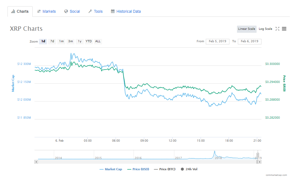Image resolution: width=296 pixels, height=178 pixels.
Task: Set zoom range to 7d
Action: [52, 41]
